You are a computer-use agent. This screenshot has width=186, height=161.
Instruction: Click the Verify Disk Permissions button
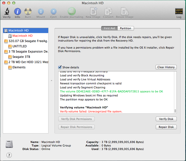76,119
